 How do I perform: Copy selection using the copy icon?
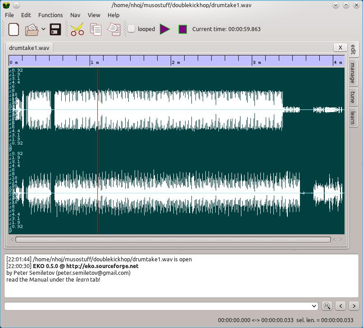(x=95, y=29)
